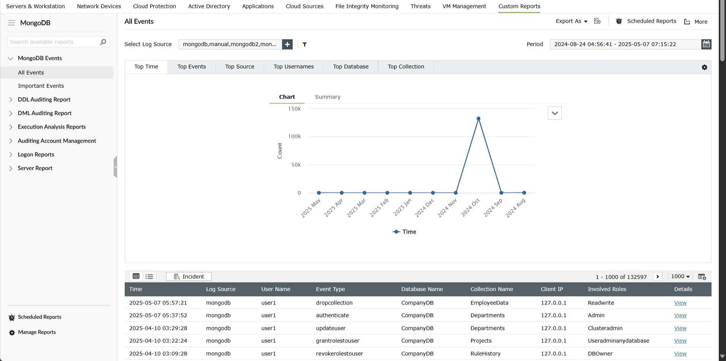Sort by the Database Name column header

422,289
